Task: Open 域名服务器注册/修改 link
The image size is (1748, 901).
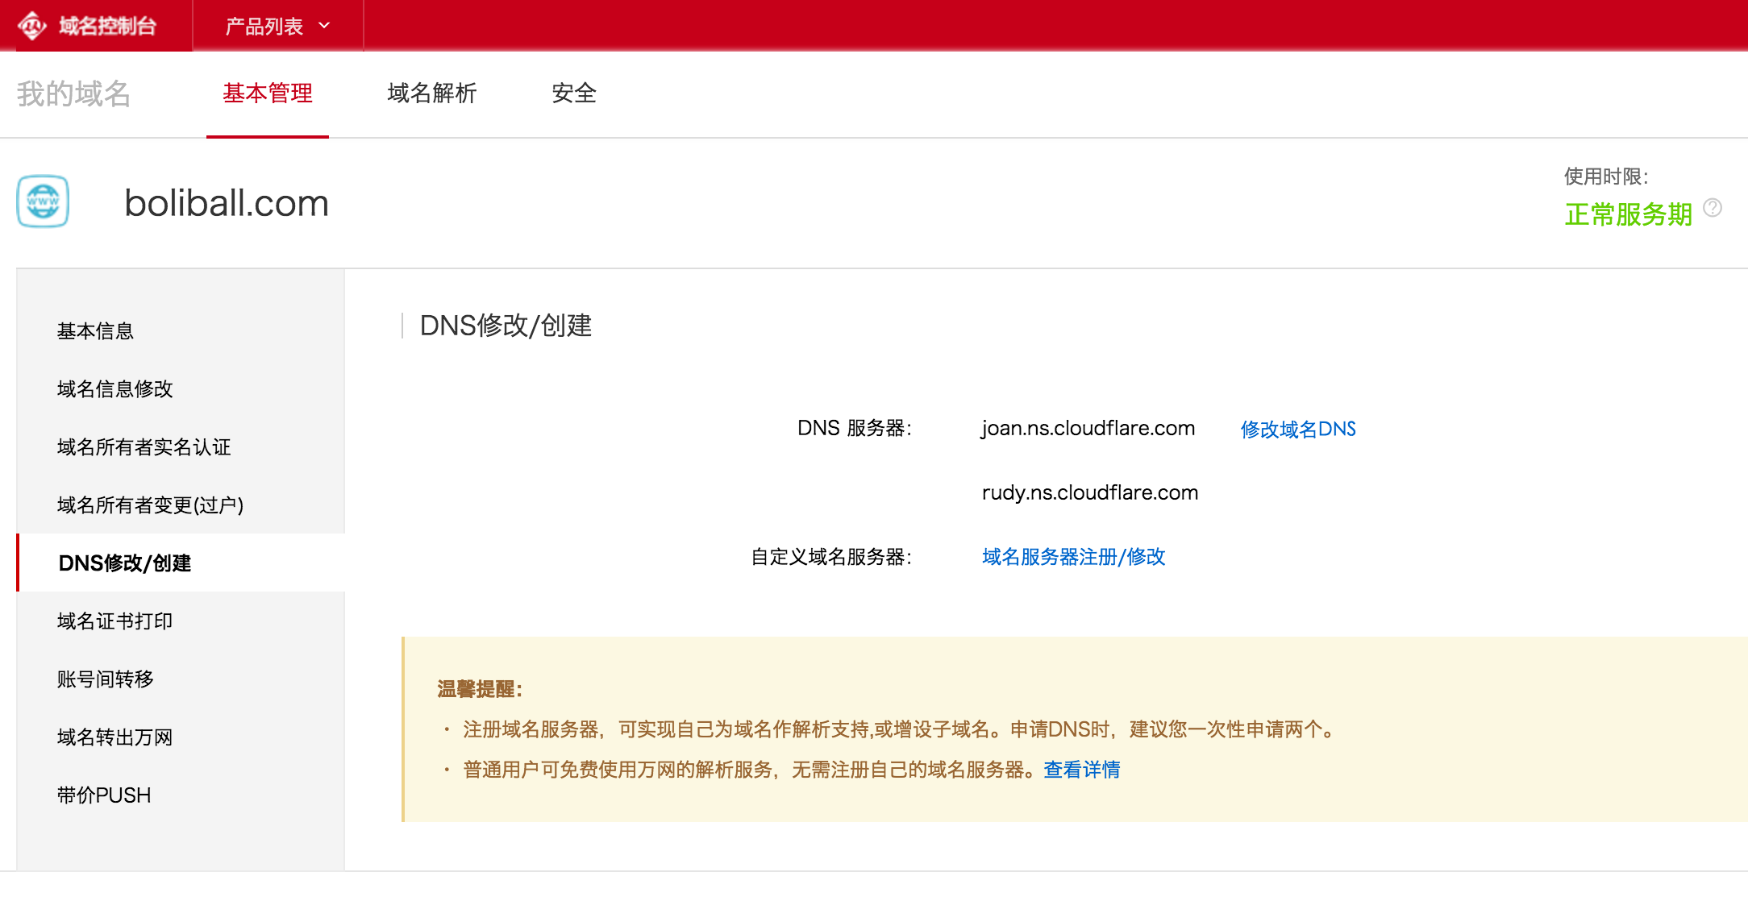Action: (x=1073, y=557)
